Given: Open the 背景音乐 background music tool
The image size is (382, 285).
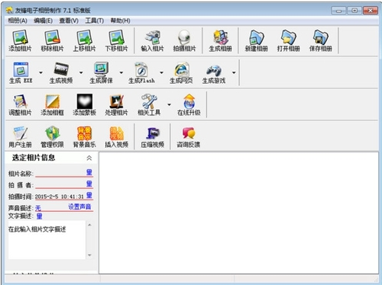Looking at the screenshot, I should click(84, 137).
